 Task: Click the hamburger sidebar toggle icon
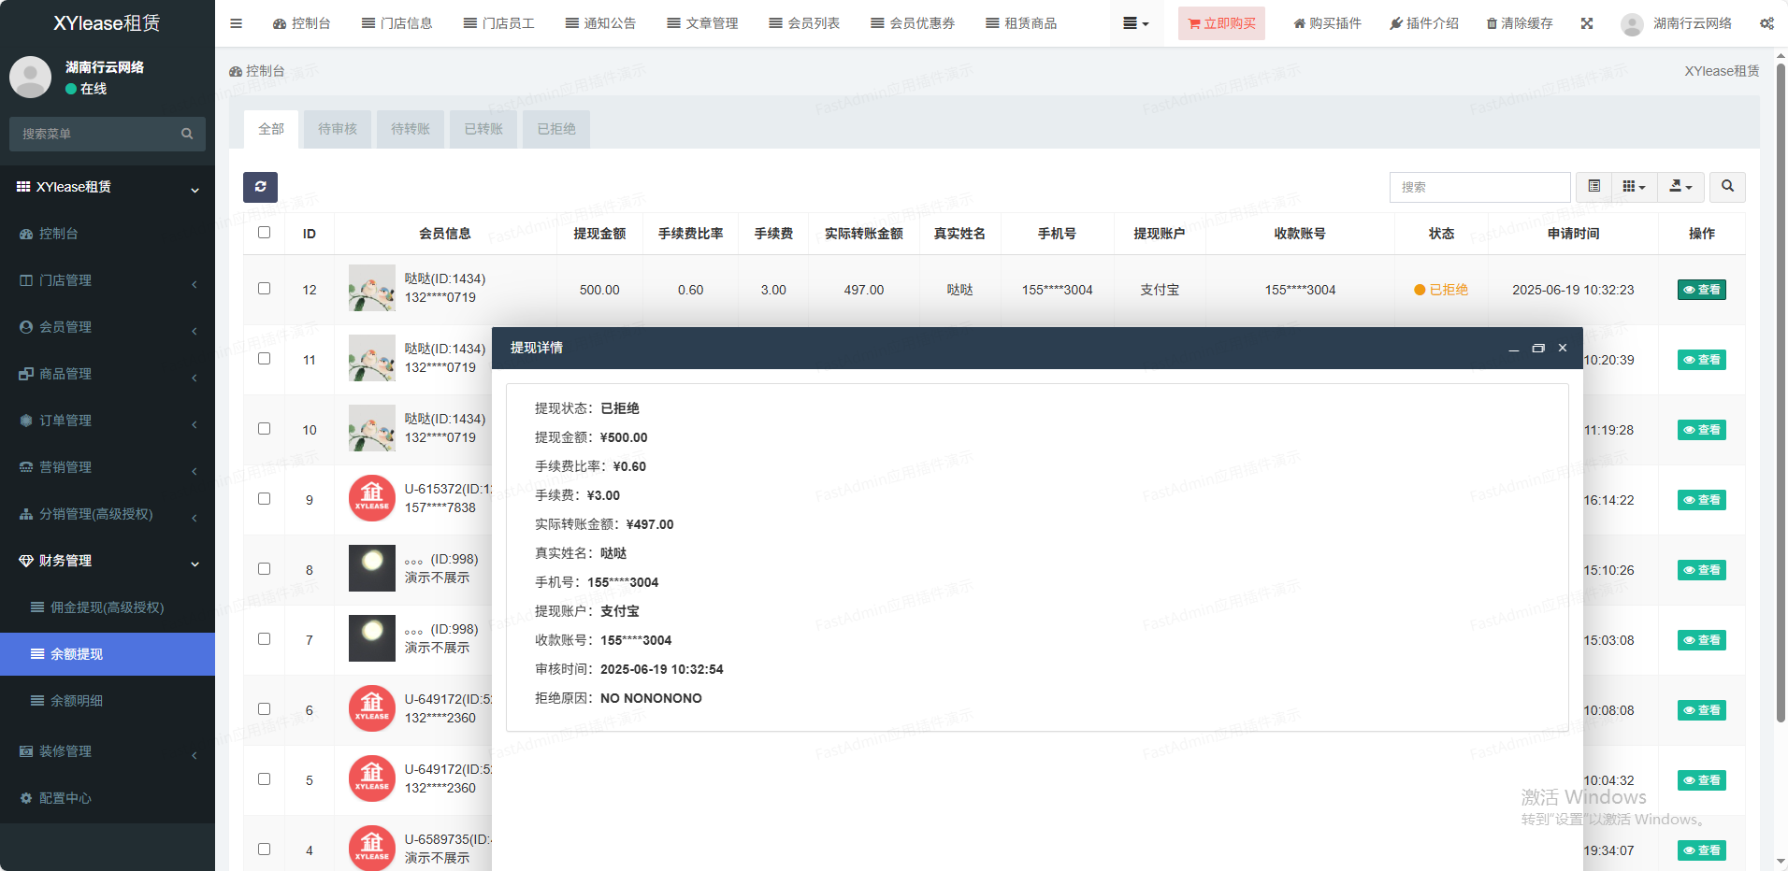point(236,23)
